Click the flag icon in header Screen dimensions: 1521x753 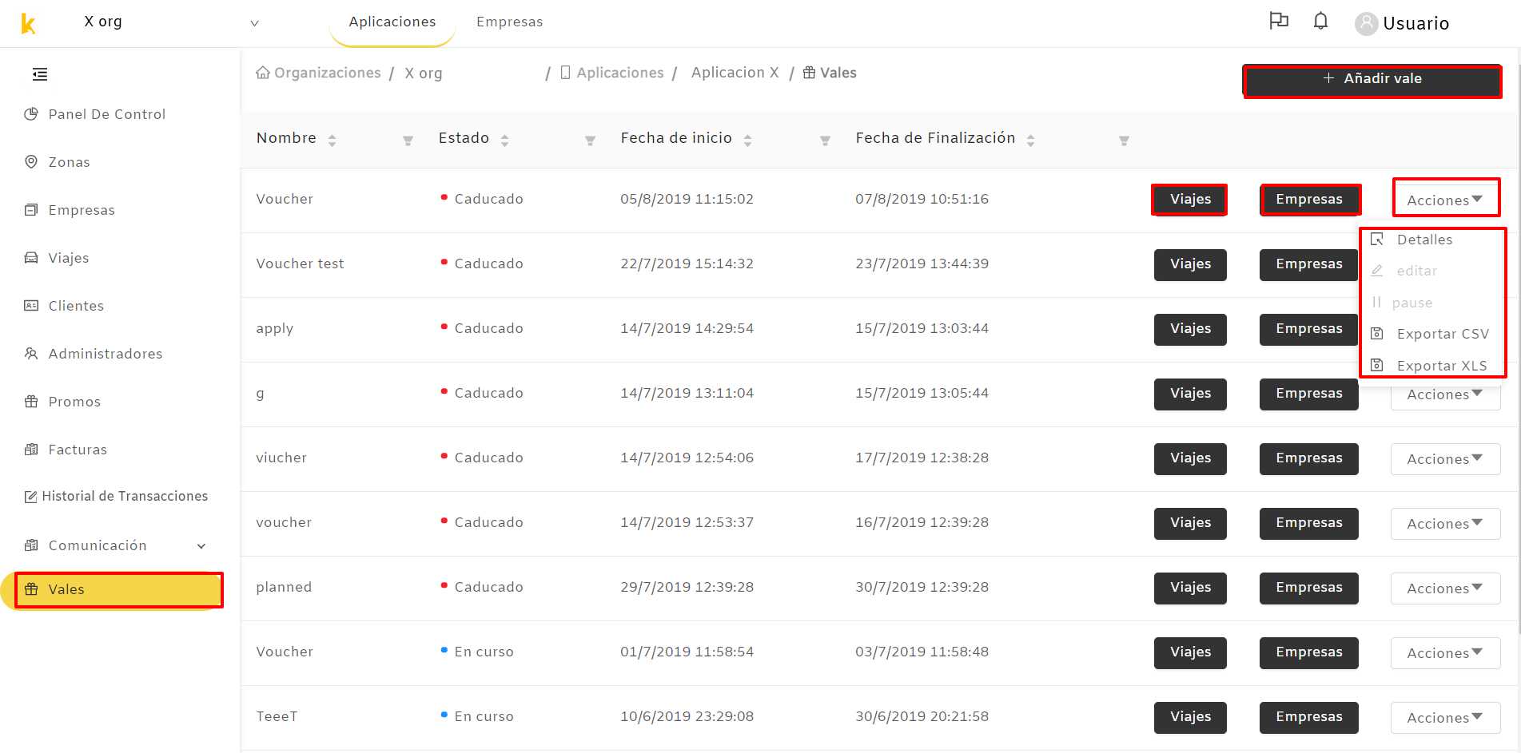[1279, 21]
